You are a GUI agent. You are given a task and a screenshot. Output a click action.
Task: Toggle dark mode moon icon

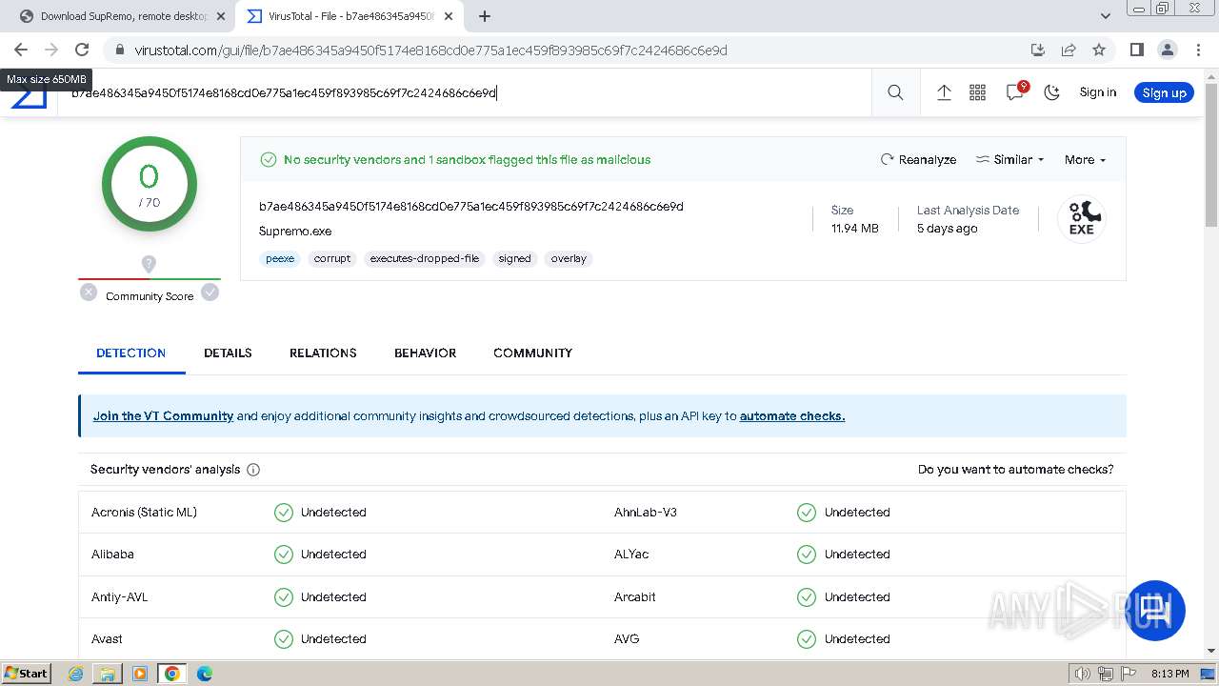[1051, 92]
